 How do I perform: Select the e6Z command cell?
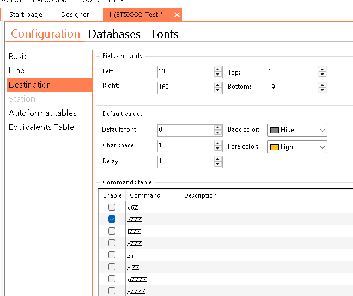pyautogui.click(x=153, y=207)
